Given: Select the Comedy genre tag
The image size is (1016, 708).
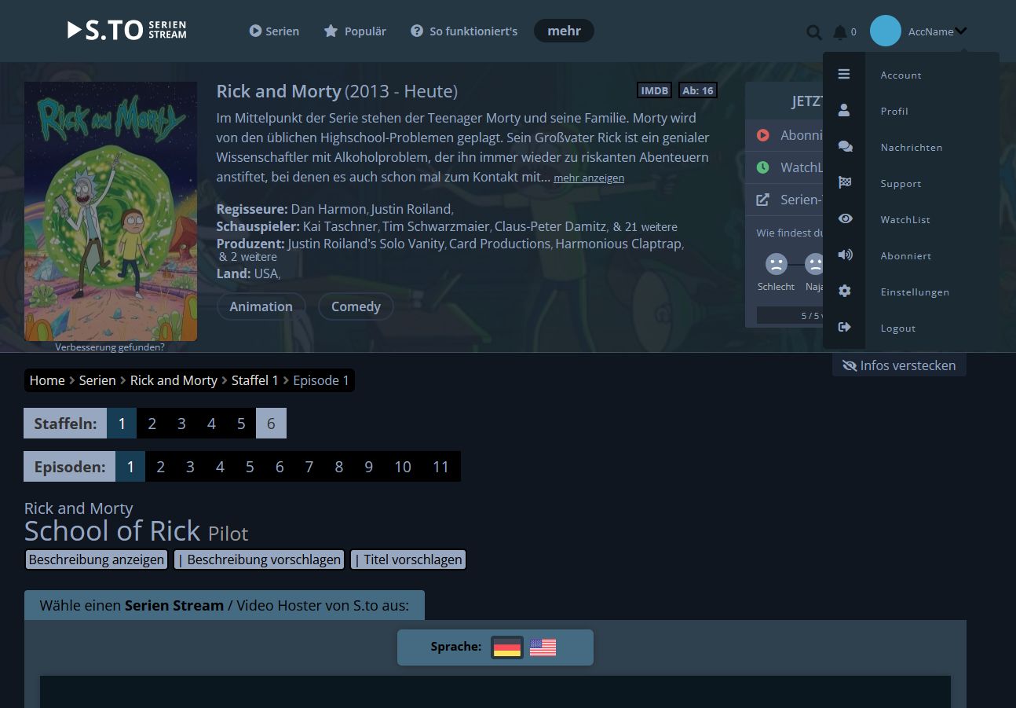Looking at the screenshot, I should (x=356, y=306).
